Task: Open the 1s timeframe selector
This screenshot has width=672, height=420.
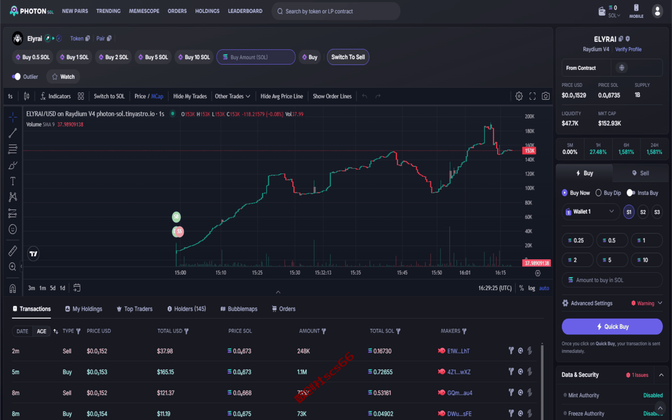Action: pyautogui.click(x=10, y=96)
